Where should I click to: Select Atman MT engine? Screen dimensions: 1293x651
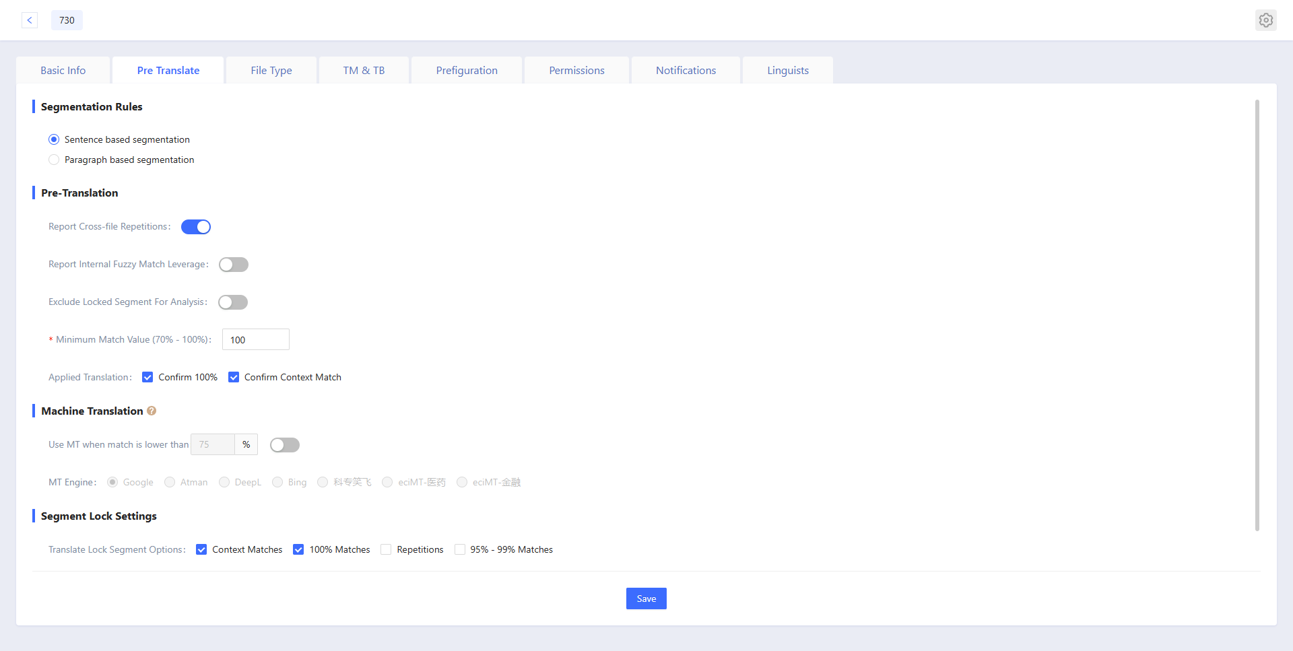(170, 482)
